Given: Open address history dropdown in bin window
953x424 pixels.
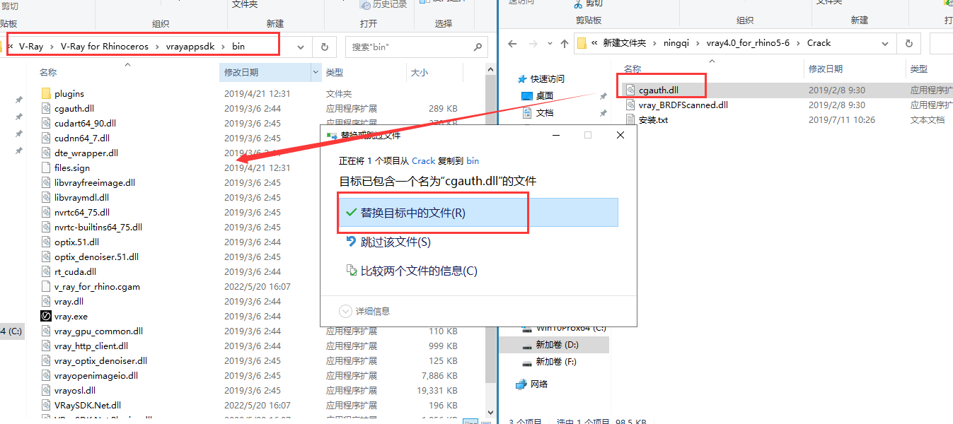Looking at the screenshot, I should coord(301,47).
